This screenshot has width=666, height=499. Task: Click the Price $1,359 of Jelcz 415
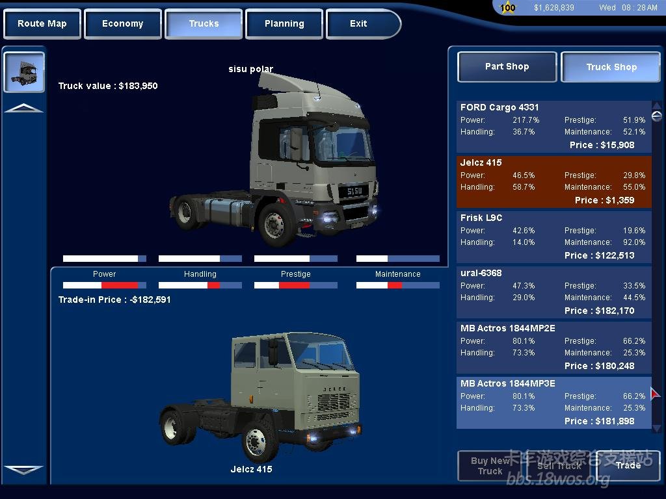(x=604, y=200)
